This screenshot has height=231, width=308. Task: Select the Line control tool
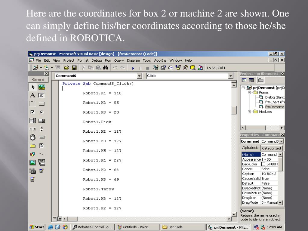pyautogui.click(x=42, y=154)
